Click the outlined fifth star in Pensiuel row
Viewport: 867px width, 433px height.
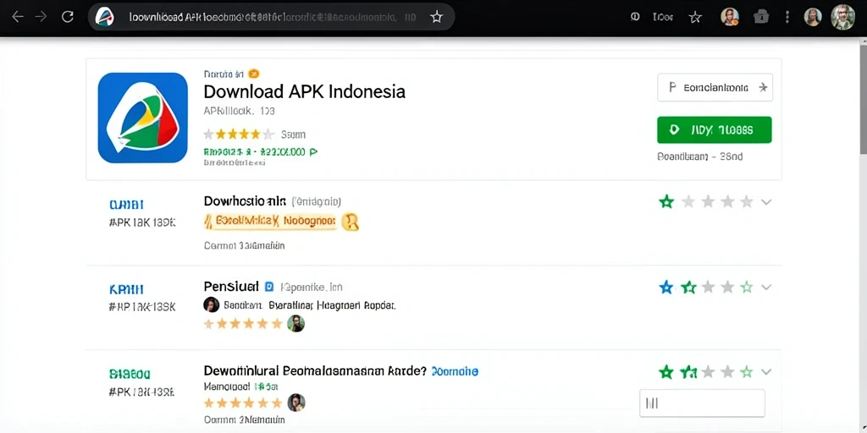(x=747, y=288)
